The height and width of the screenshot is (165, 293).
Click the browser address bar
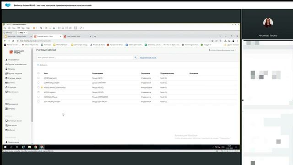coord(114,41)
